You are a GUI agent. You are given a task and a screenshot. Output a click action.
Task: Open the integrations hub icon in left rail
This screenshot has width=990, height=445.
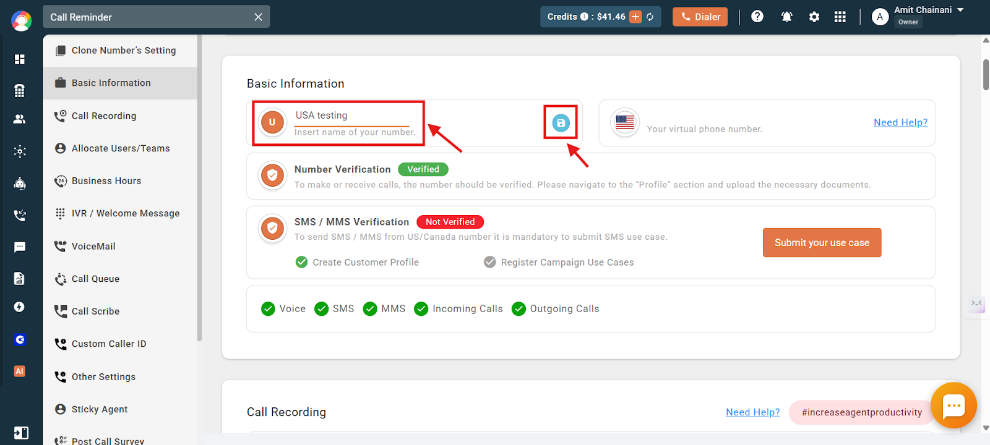(x=20, y=151)
